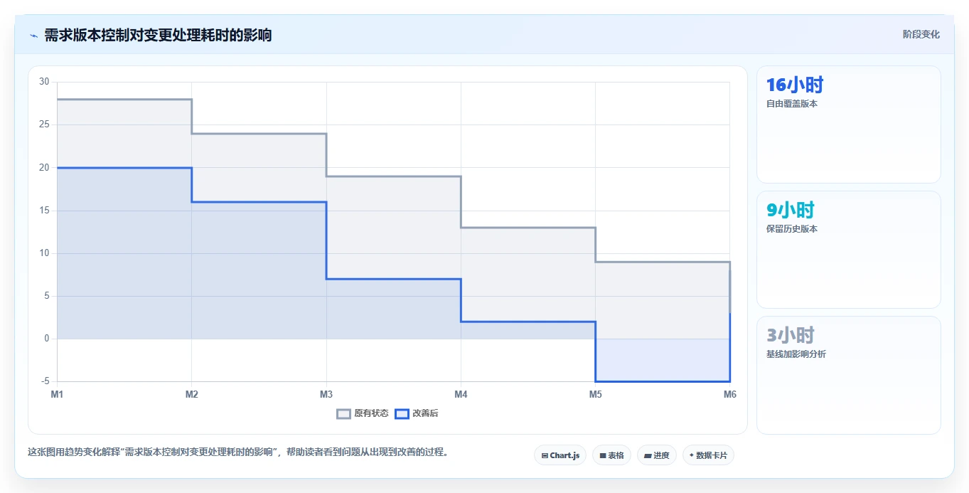Click the sparkle icon in 数据卡片 chip
This screenshot has height=493, width=969.
click(x=692, y=455)
